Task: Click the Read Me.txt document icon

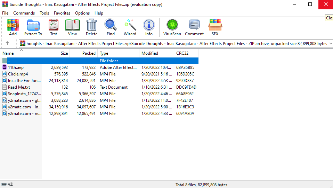Action: click(5, 87)
